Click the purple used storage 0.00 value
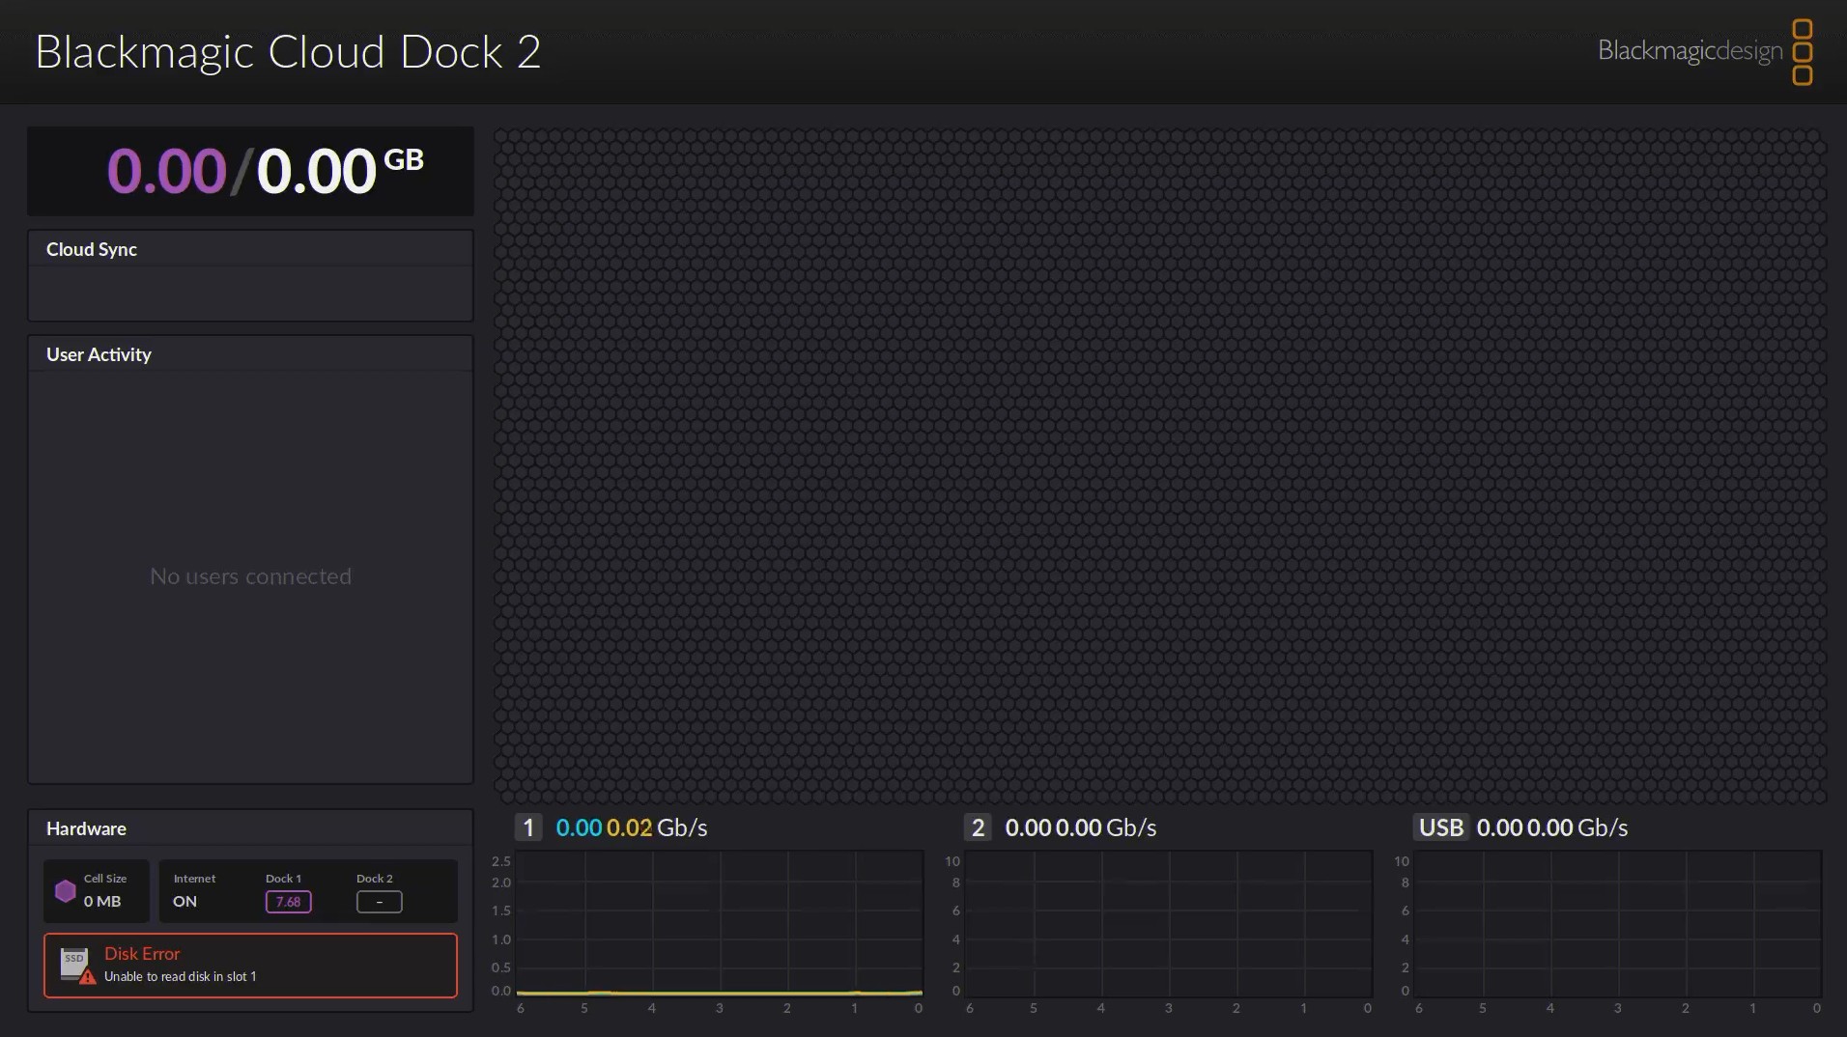This screenshot has height=1037, width=1847. coord(166,171)
